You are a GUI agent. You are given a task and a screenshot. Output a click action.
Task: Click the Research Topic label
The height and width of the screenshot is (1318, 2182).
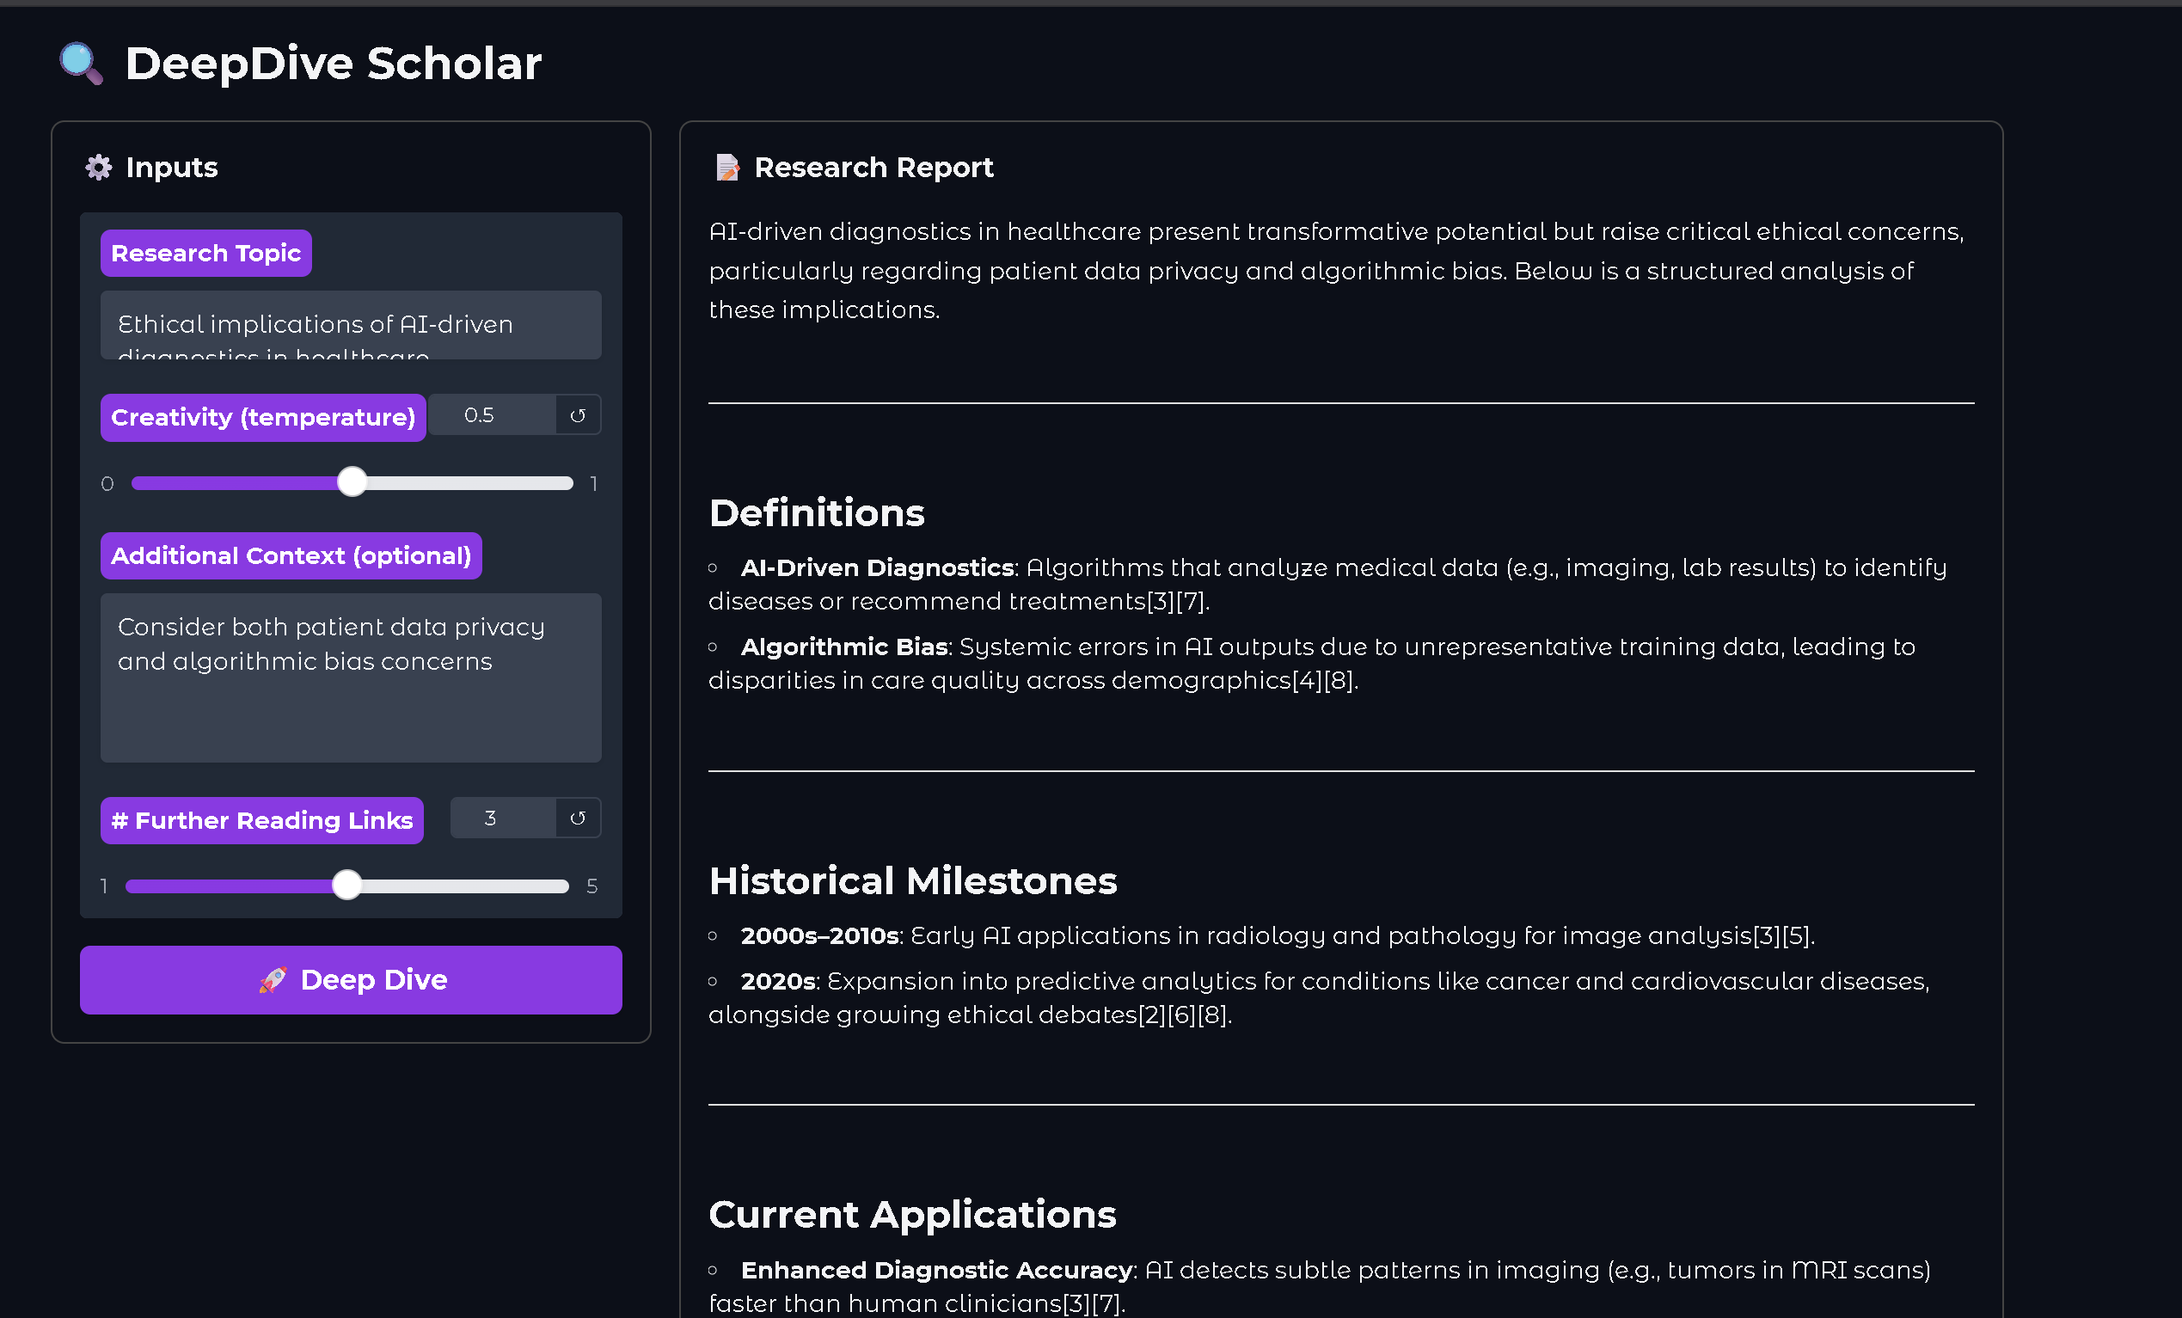[206, 254]
